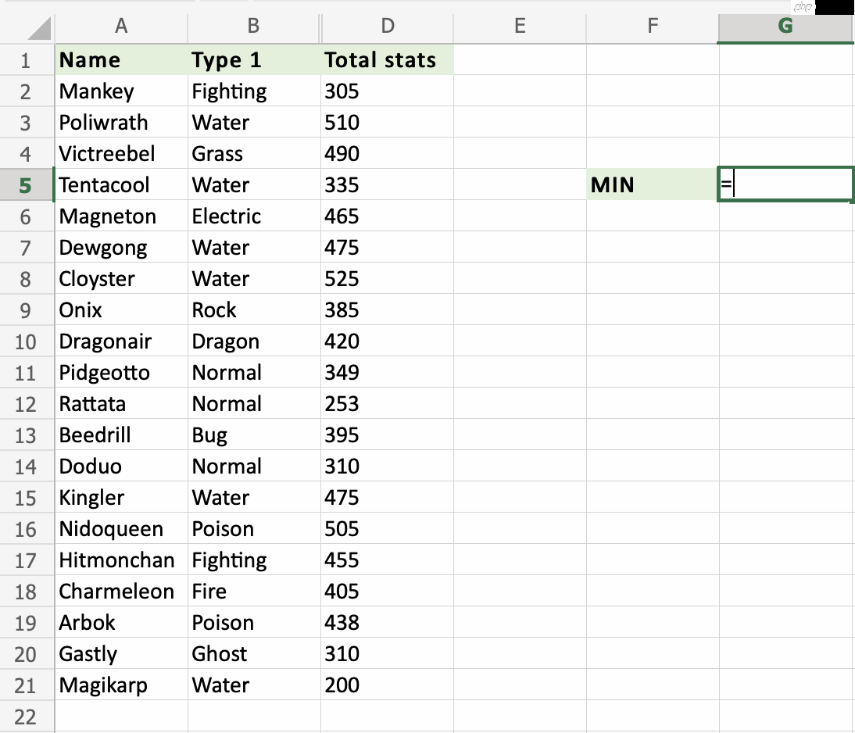Select row 22 header

pyautogui.click(x=26, y=717)
